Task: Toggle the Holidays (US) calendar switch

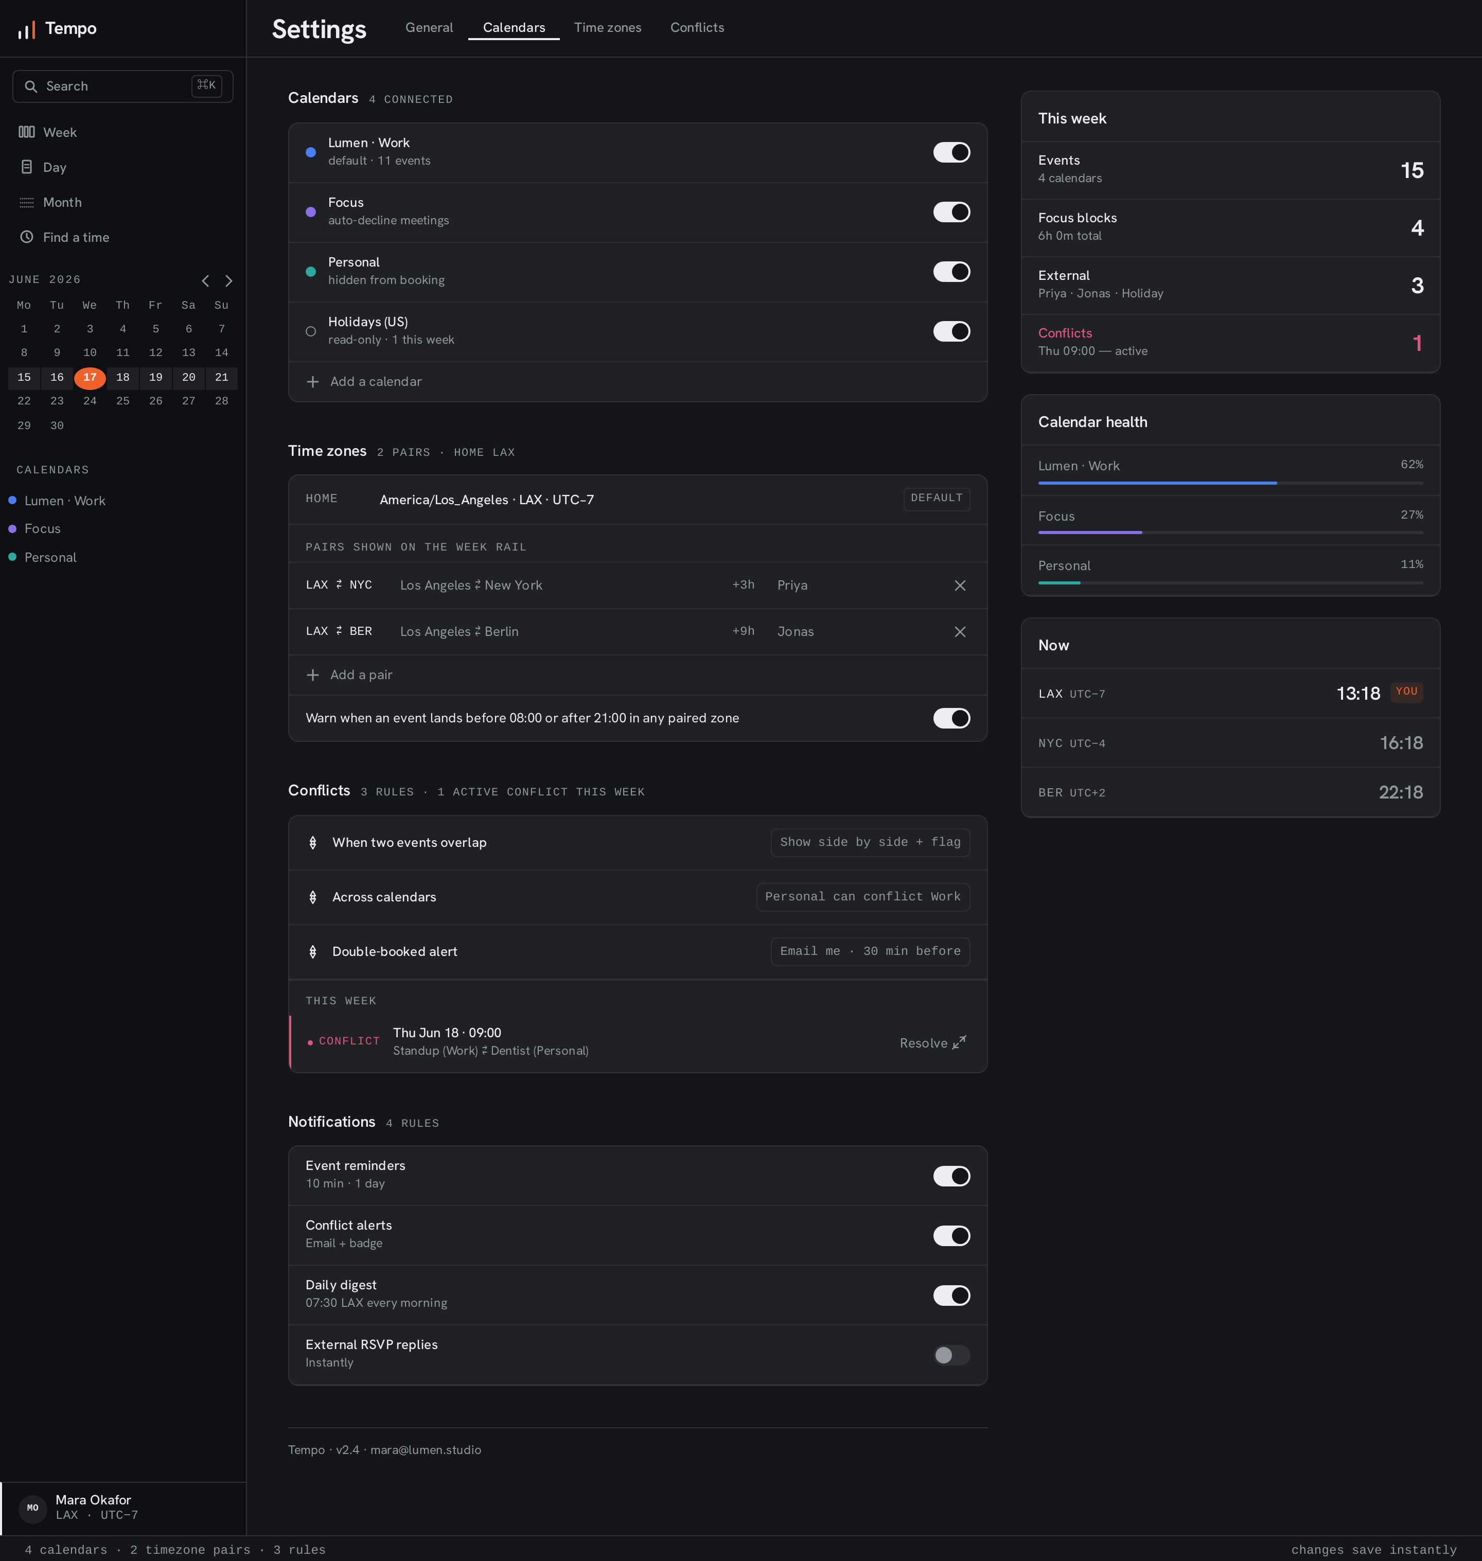Action: coord(951,332)
